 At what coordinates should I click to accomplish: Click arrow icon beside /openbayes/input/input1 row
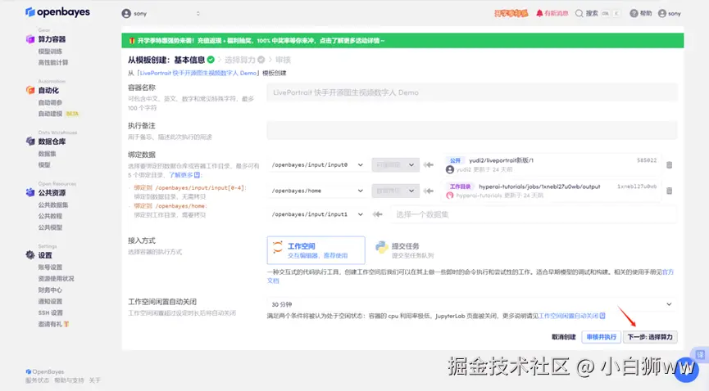[x=378, y=214]
